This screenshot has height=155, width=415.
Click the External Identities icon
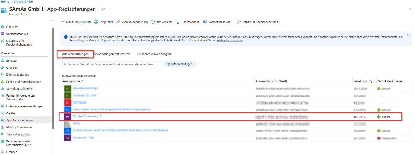[x=3, y=74]
